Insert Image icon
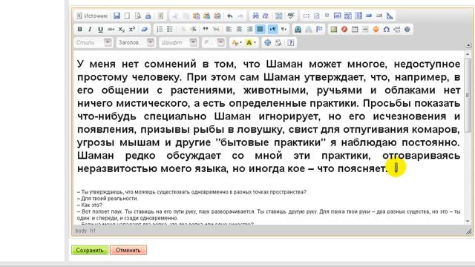The height and width of the screenshot is (267, 475). pyautogui.click(x=334, y=30)
